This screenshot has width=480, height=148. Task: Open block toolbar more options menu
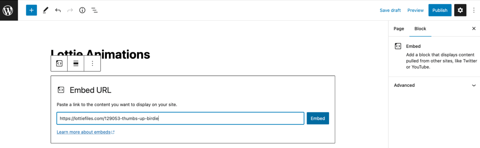point(92,63)
